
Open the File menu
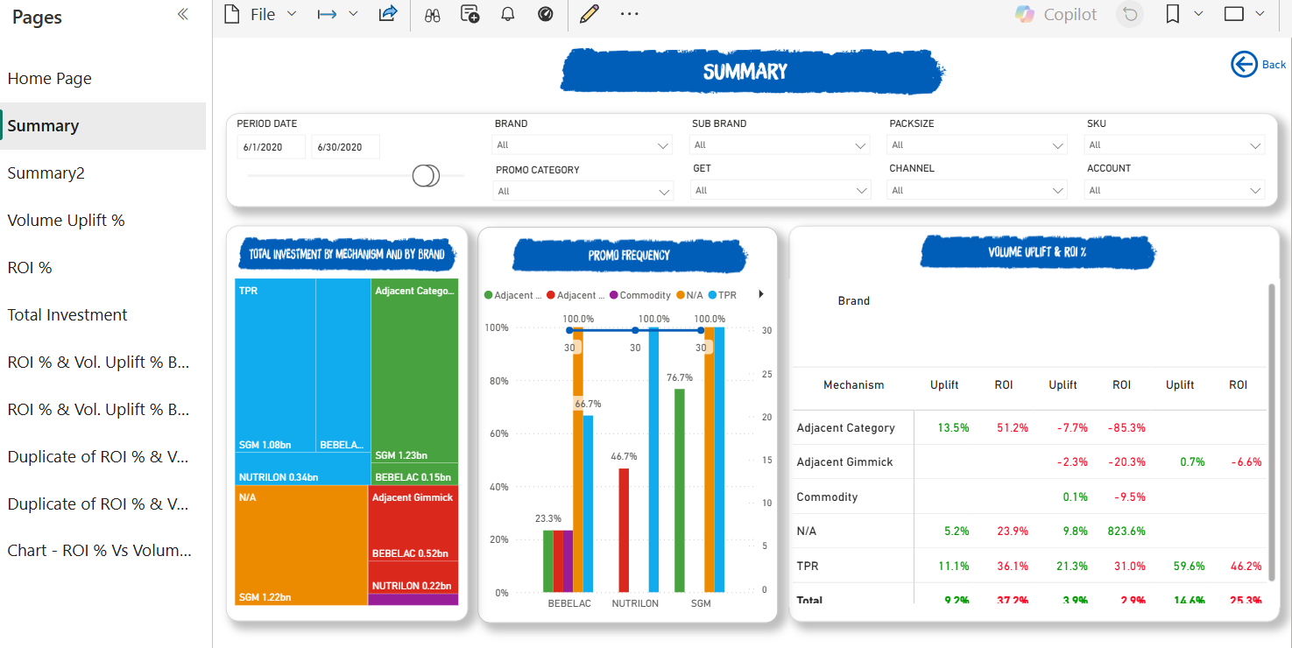point(261,14)
